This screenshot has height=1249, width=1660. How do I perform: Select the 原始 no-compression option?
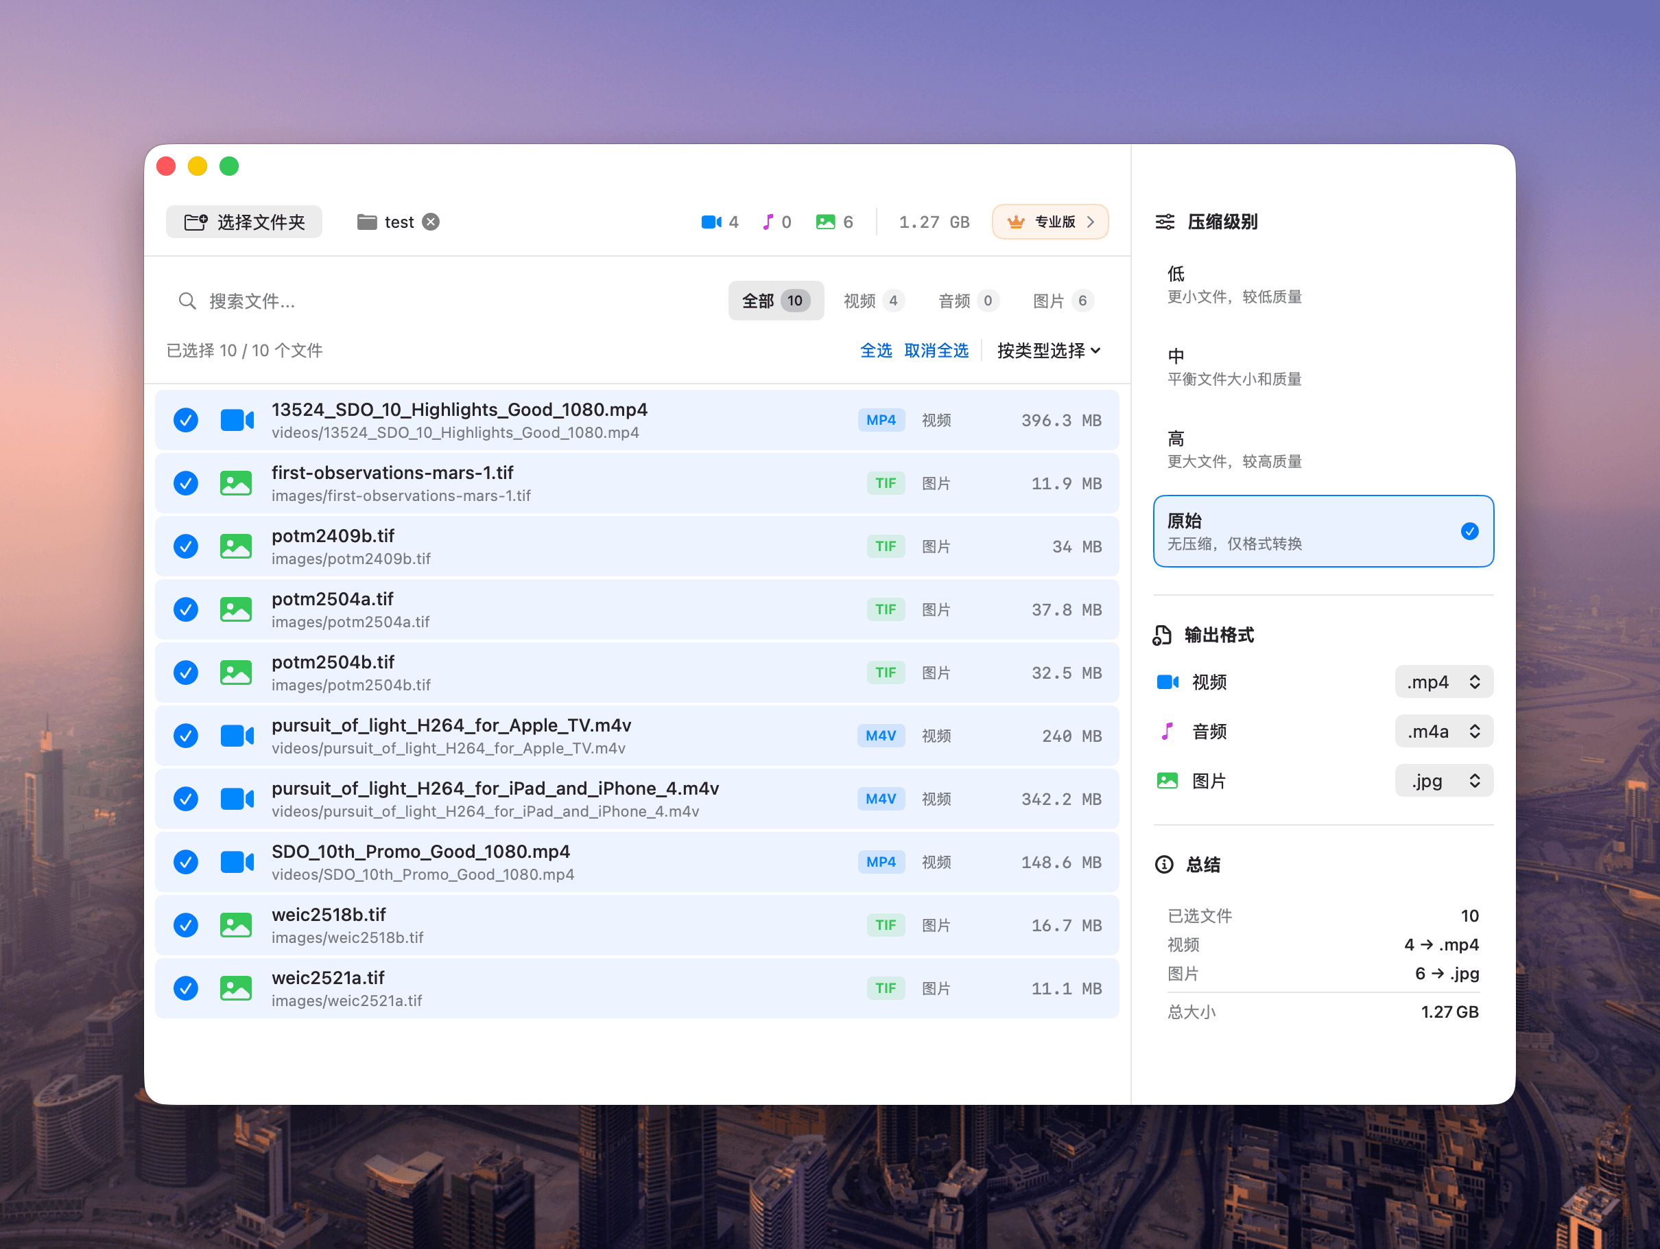point(1323,531)
